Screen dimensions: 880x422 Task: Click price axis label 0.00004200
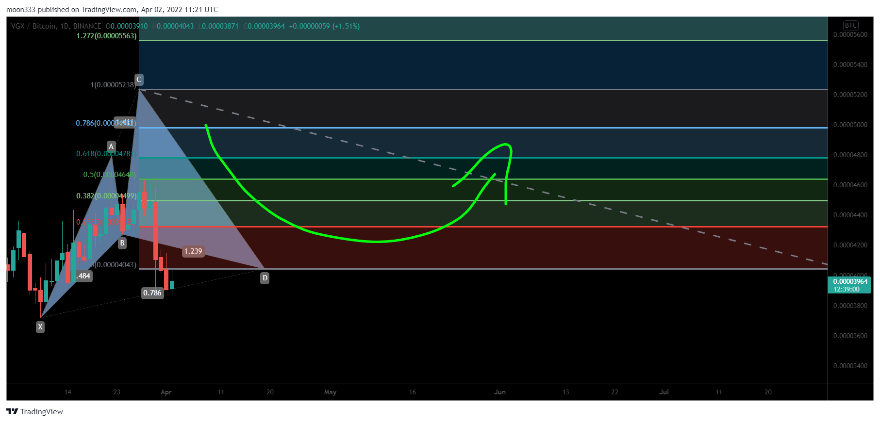tap(850, 245)
